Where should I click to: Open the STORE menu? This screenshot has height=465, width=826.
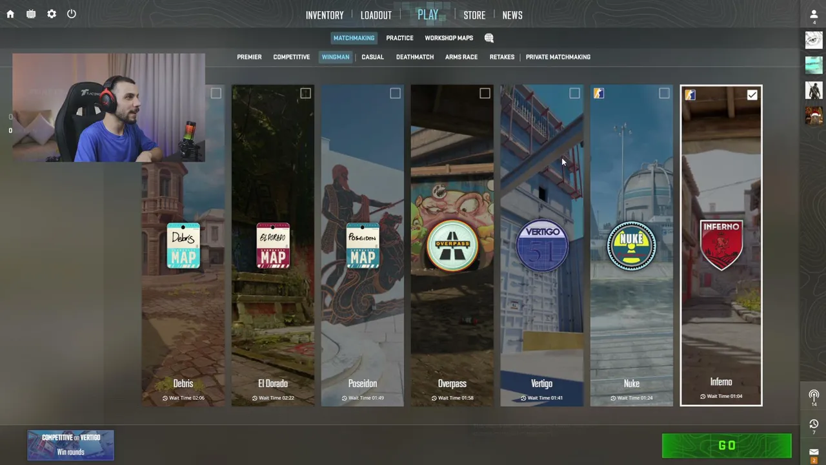tap(474, 15)
